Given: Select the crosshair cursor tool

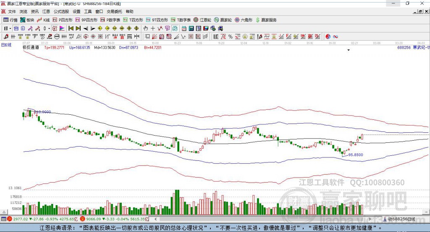Looking at the screenshot, I should click(x=153, y=28).
